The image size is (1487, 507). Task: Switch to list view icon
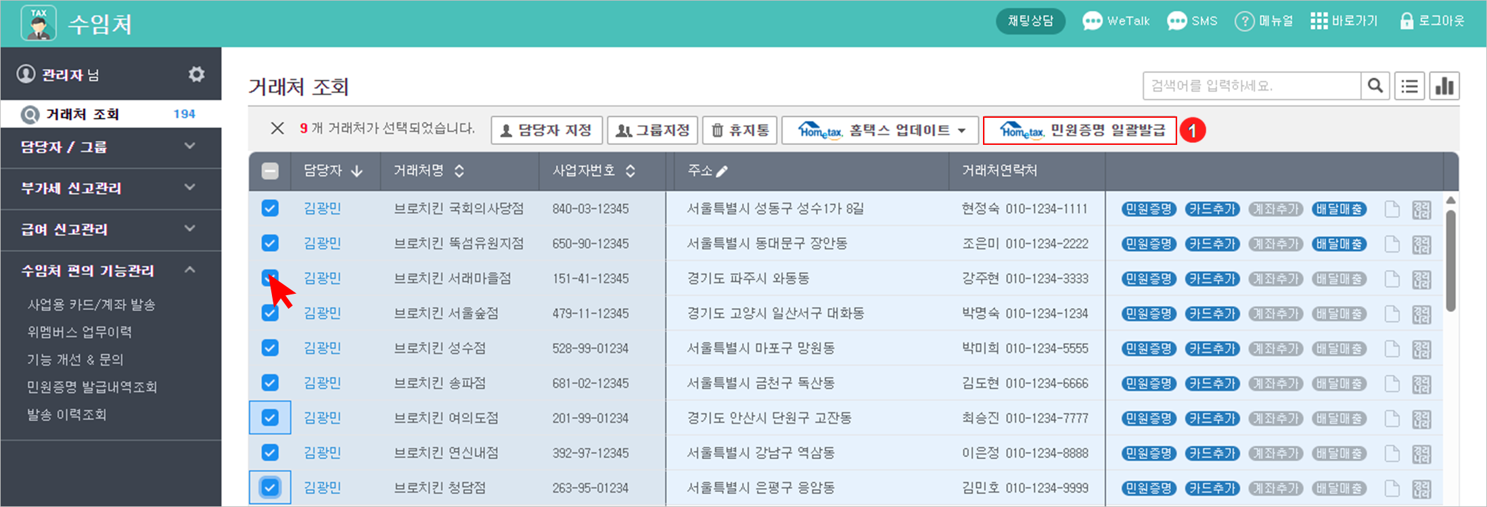point(1410,86)
